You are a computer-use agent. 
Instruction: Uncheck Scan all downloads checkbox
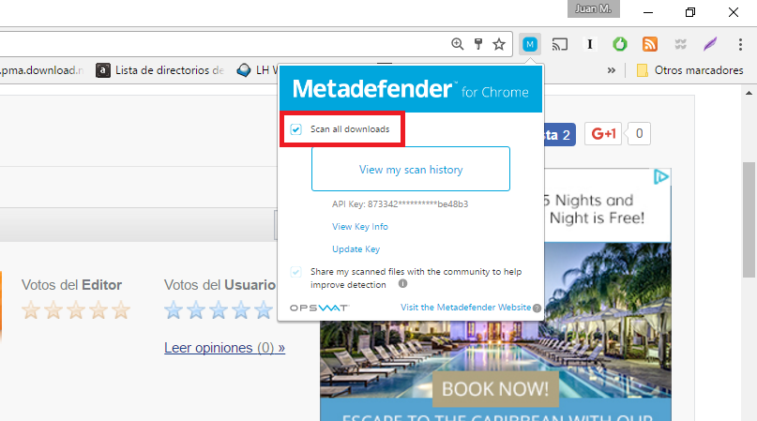click(295, 129)
